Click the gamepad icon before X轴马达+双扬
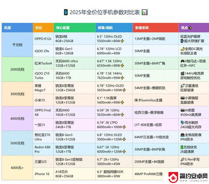This screenshot has height=184, width=209. click(x=183, y=61)
